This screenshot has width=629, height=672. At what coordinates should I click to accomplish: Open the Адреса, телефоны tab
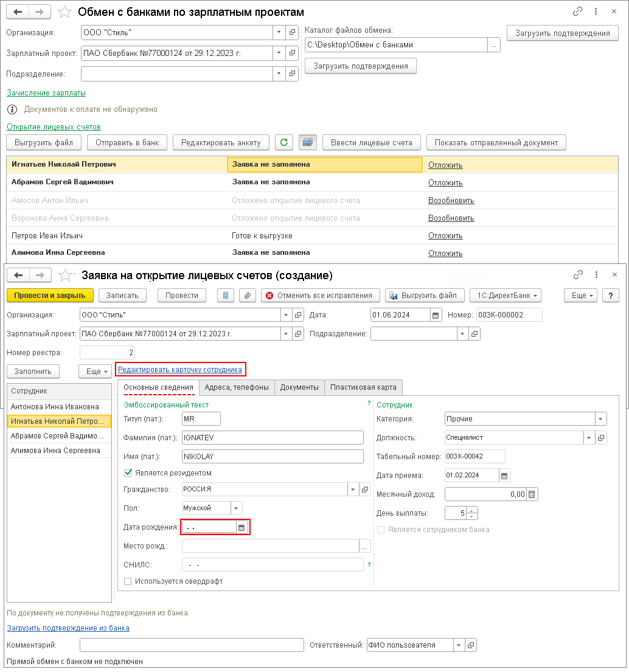(237, 387)
